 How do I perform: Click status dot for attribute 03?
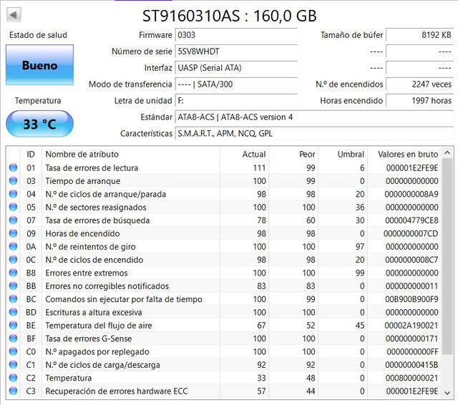coord(13,181)
